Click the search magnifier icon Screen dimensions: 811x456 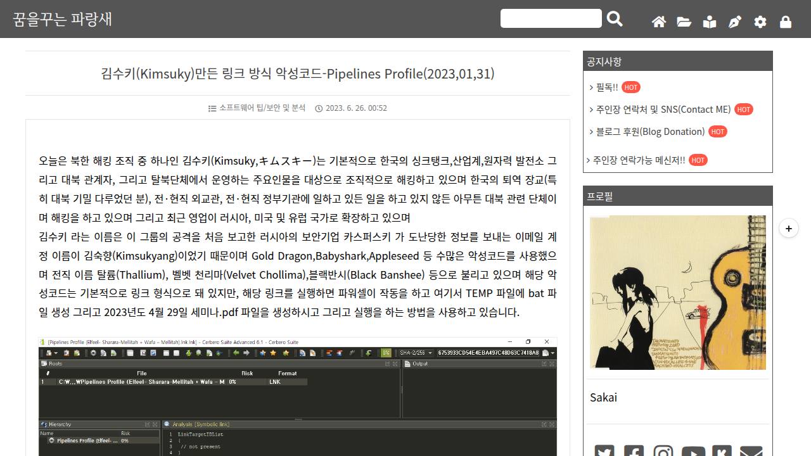pyautogui.click(x=615, y=19)
